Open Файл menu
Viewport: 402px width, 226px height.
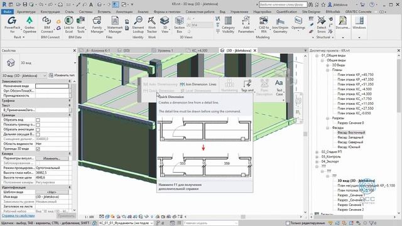[x=8, y=12]
